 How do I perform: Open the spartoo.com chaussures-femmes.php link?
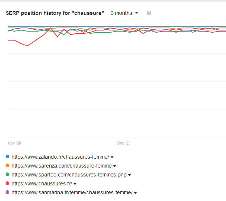tap(69, 175)
